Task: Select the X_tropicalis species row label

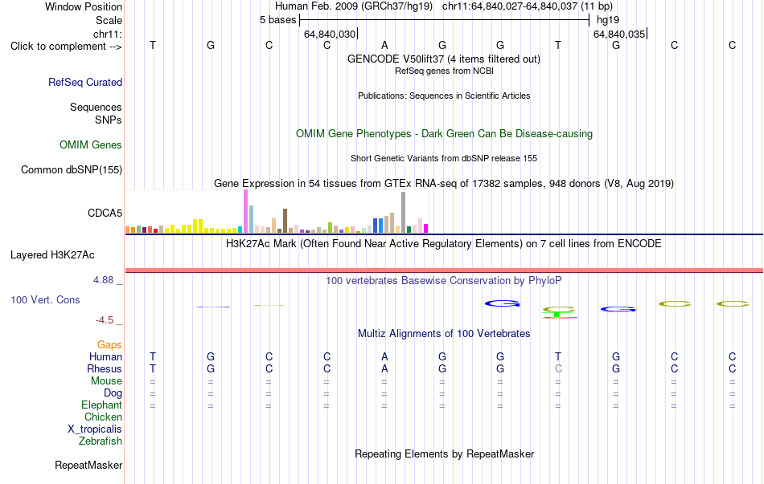Action: pos(95,429)
